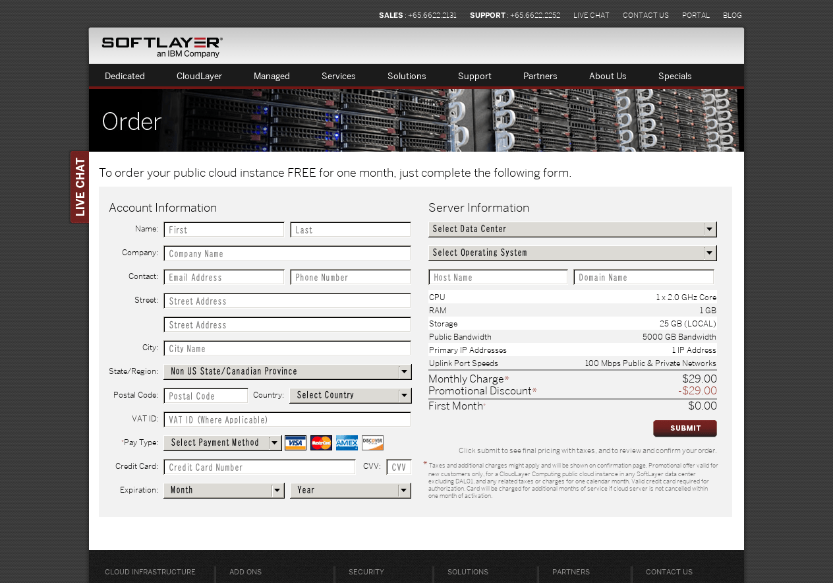
Task: Click the Add Ons footer heading
Action: coord(245,572)
